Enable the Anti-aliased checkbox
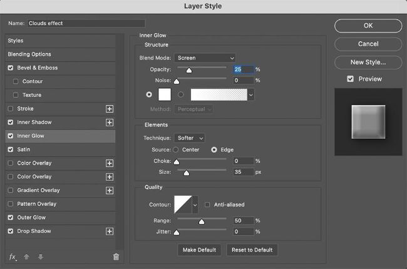Viewport: 407px width, 269px height. click(208, 205)
